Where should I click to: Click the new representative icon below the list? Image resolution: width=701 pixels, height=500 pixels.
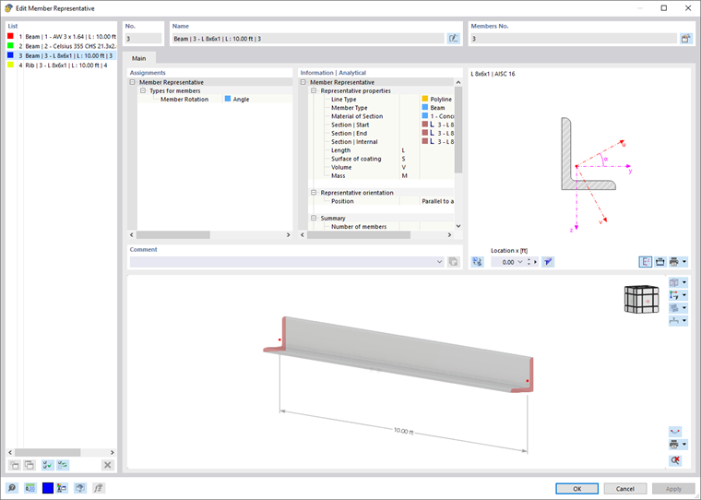pyautogui.click(x=15, y=465)
